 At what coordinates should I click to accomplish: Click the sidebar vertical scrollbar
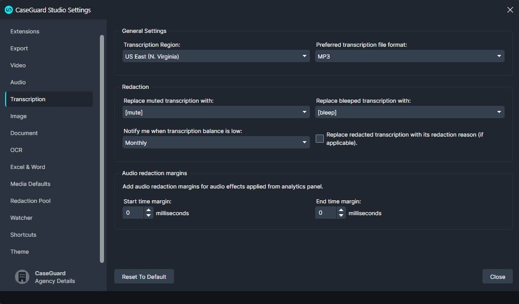[x=102, y=149]
